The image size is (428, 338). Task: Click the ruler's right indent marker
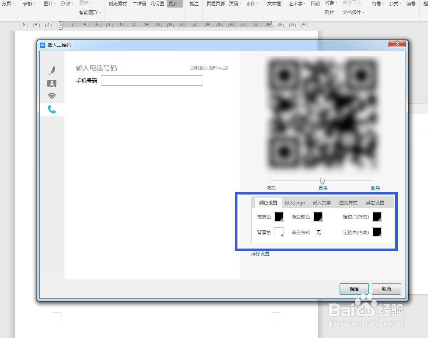272,26
